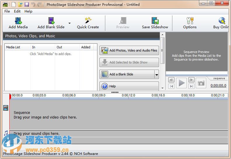Expand the Add Blank Slide toolbar dropdown arrow
Viewport: 231px width, 159px height.
[x=70, y=23]
